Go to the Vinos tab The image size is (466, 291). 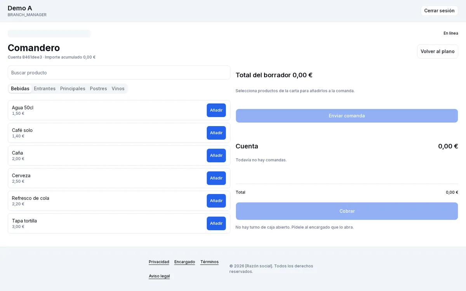pyautogui.click(x=118, y=88)
